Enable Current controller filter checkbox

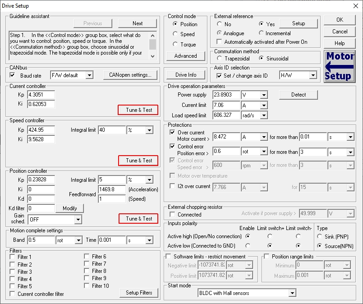(12, 294)
